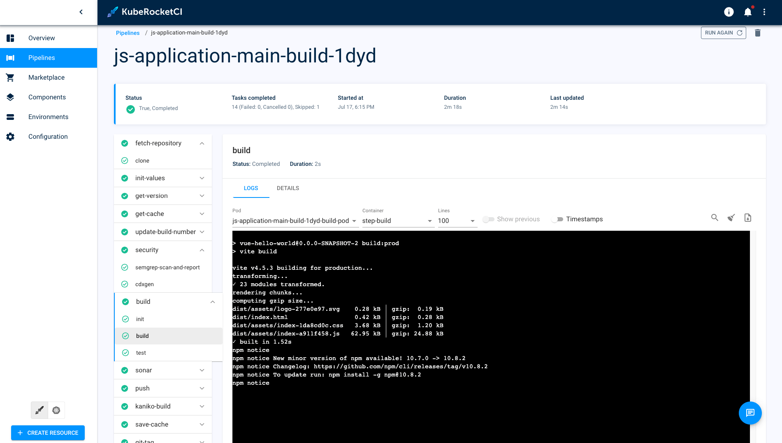Collapse the left navigation sidebar

(x=81, y=12)
